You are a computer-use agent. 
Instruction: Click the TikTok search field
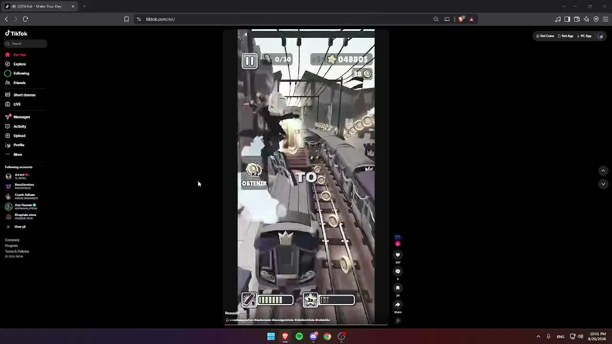[x=26, y=43]
